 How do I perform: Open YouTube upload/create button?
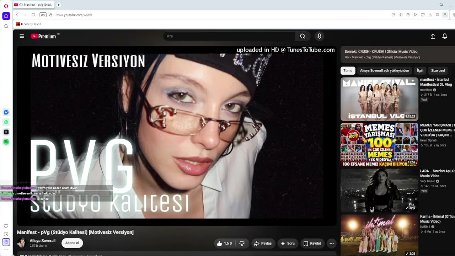(x=433, y=36)
